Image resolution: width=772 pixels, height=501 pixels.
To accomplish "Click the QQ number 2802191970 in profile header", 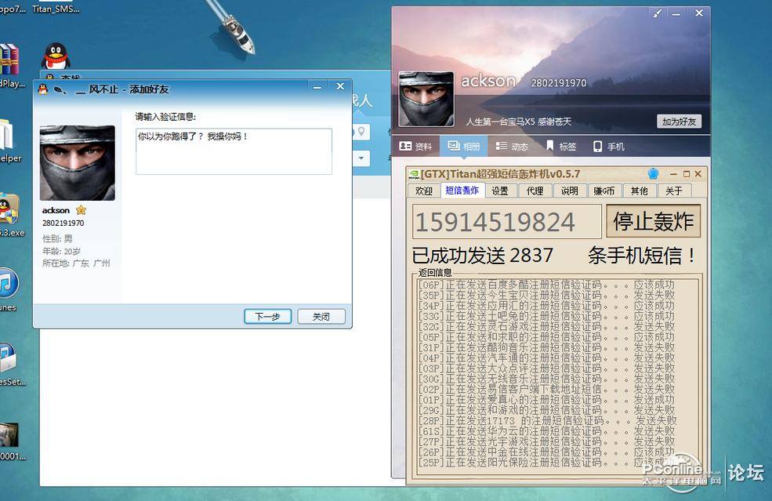I will [559, 83].
